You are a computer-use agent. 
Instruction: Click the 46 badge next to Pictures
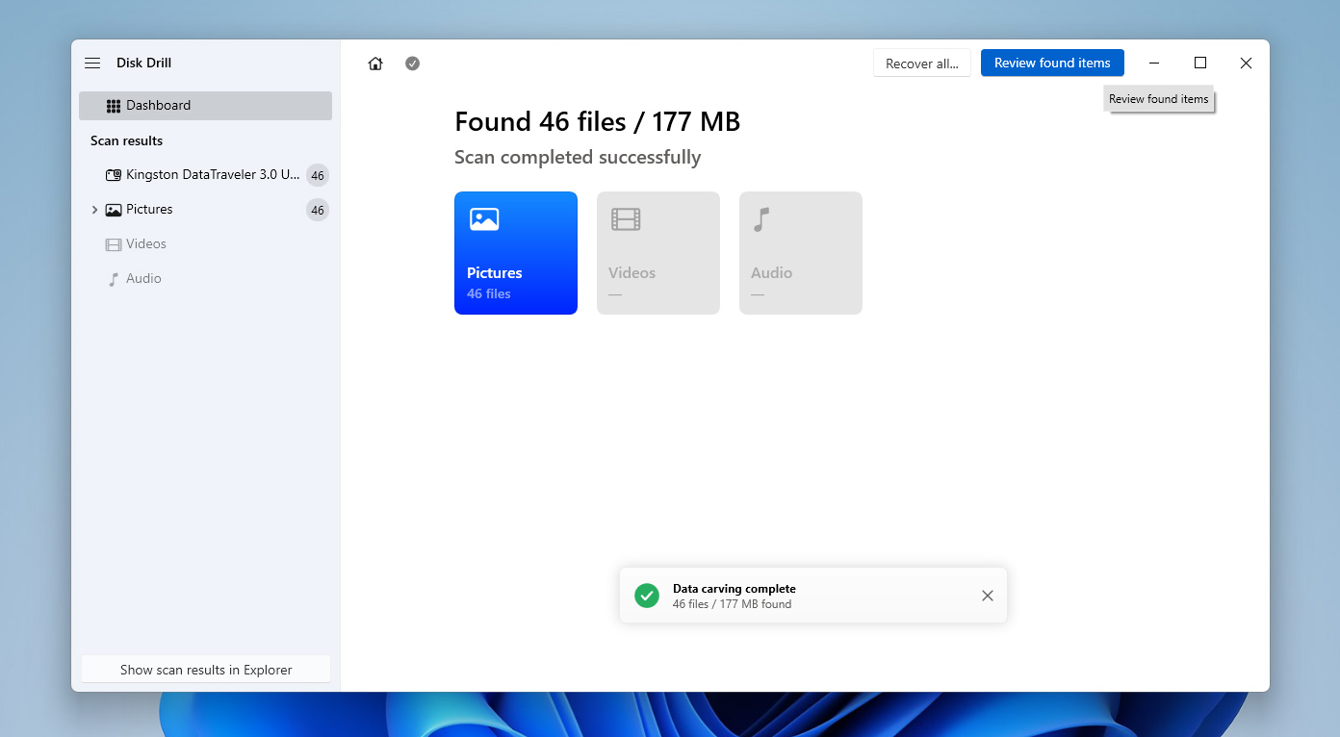[318, 210]
